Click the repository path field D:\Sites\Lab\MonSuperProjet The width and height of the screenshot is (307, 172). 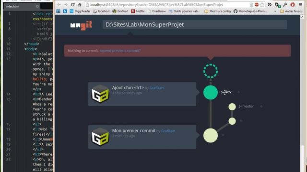195,24
